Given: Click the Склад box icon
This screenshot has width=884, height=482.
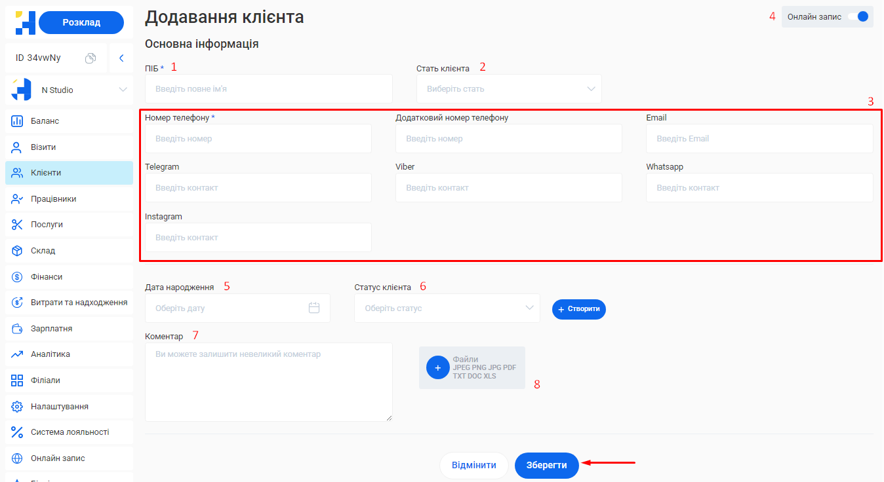Looking at the screenshot, I should tap(18, 251).
